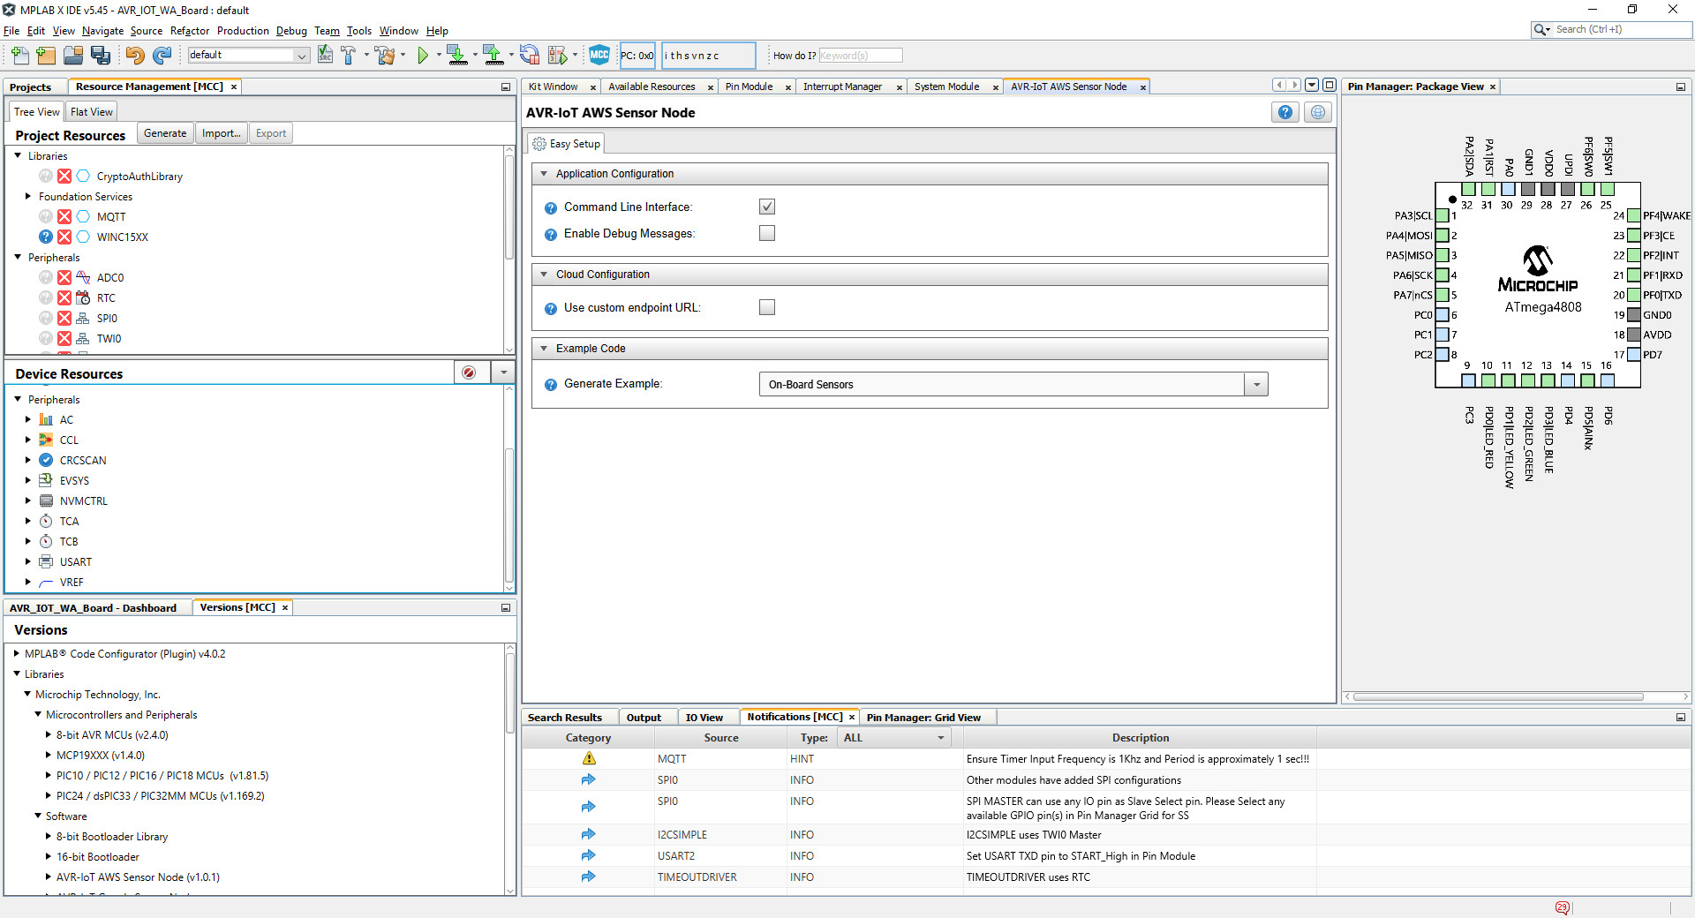Click the Import... button

[x=221, y=133]
